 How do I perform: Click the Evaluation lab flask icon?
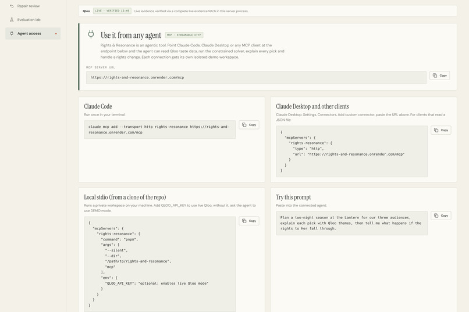[12, 20]
